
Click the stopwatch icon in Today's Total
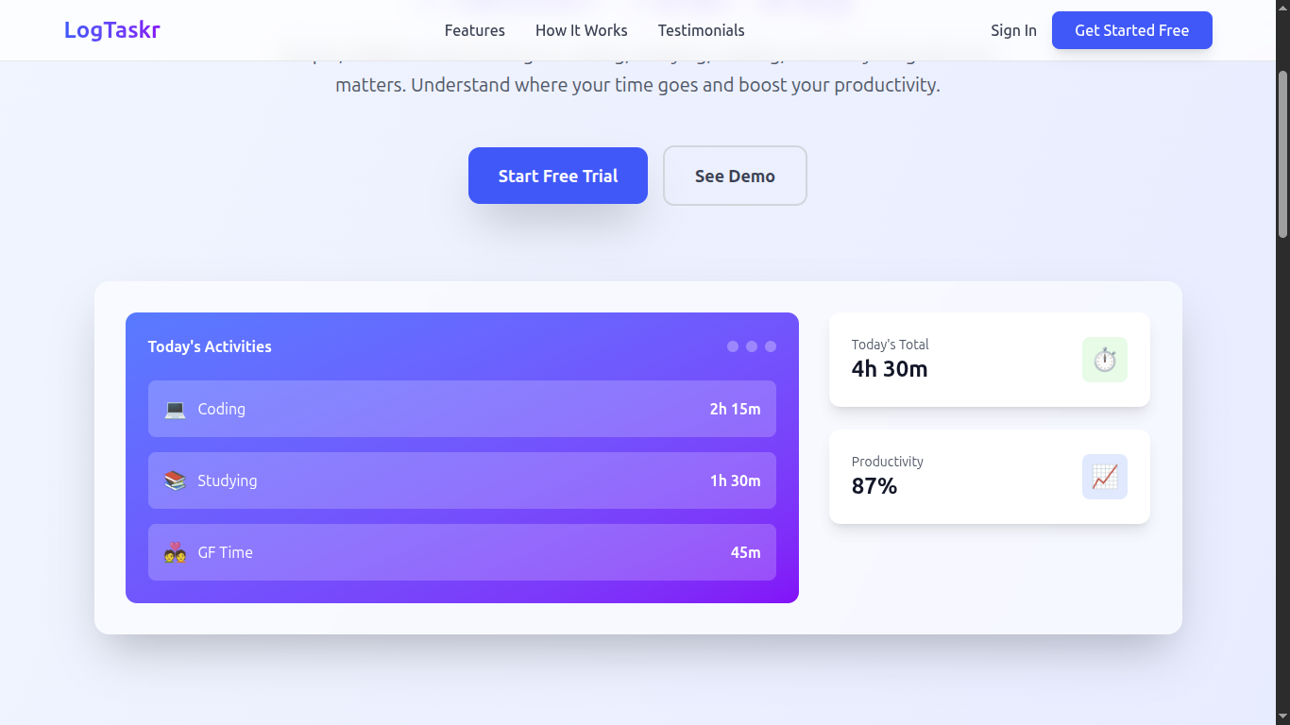tap(1105, 360)
